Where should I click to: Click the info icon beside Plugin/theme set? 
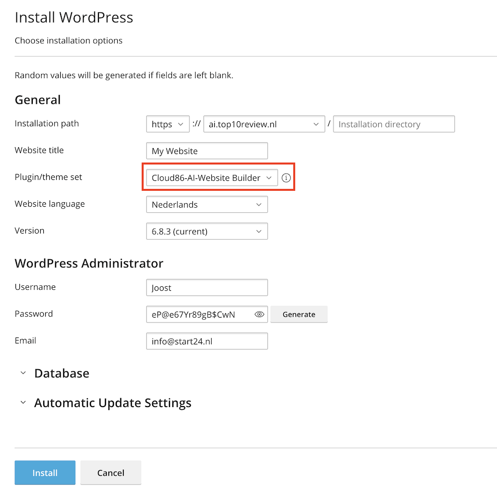point(286,178)
